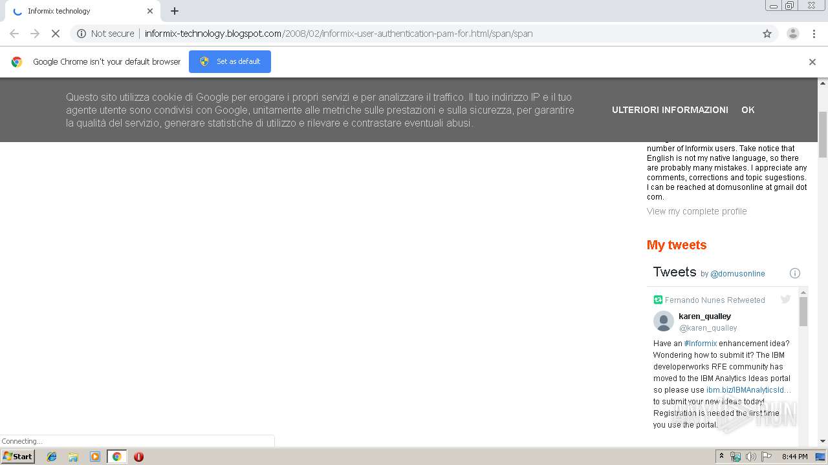
Task: Open Chrome three-dot menu
Action: (x=814, y=34)
